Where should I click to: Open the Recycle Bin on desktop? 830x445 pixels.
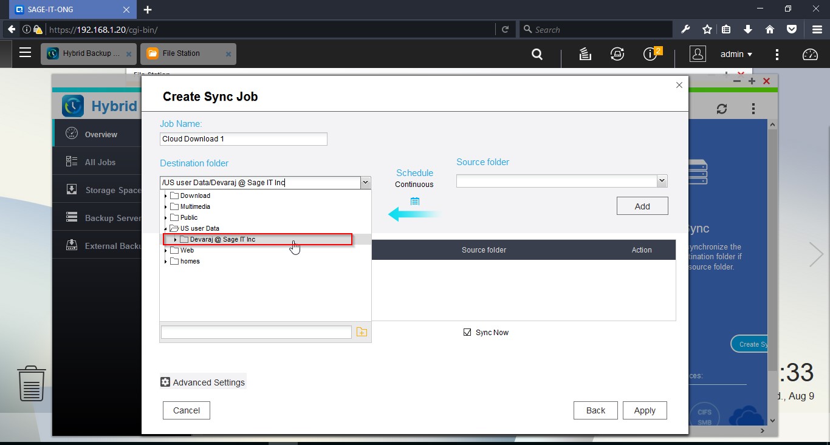point(32,383)
